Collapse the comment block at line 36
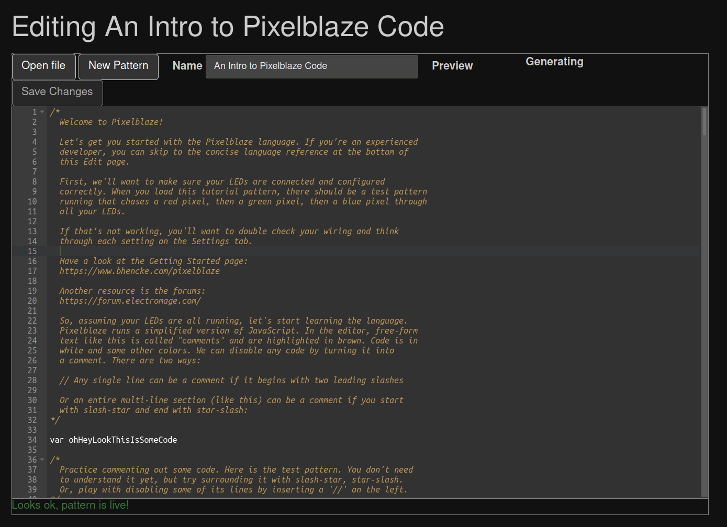Viewport: 727px width, 527px height. click(x=42, y=460)
